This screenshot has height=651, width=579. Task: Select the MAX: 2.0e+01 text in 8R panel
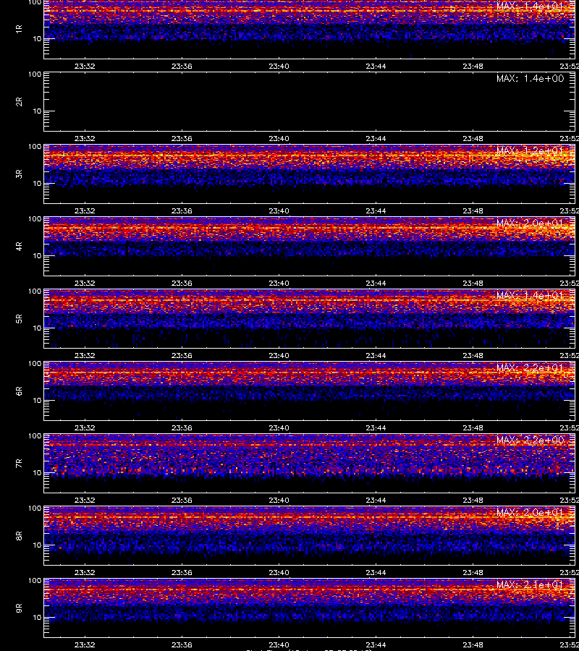pos(530,512)
